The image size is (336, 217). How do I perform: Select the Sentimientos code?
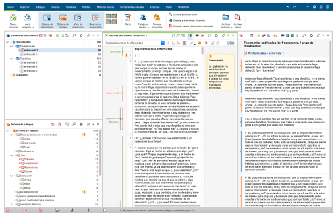coord(25,151)
